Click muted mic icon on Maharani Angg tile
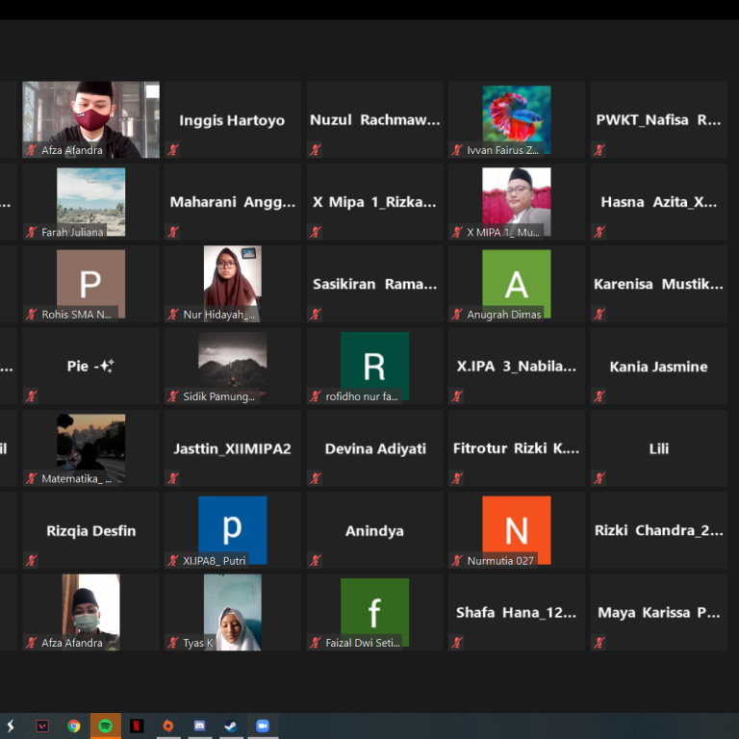This screenshot has width=739, height=739. [x=173, y=232]
